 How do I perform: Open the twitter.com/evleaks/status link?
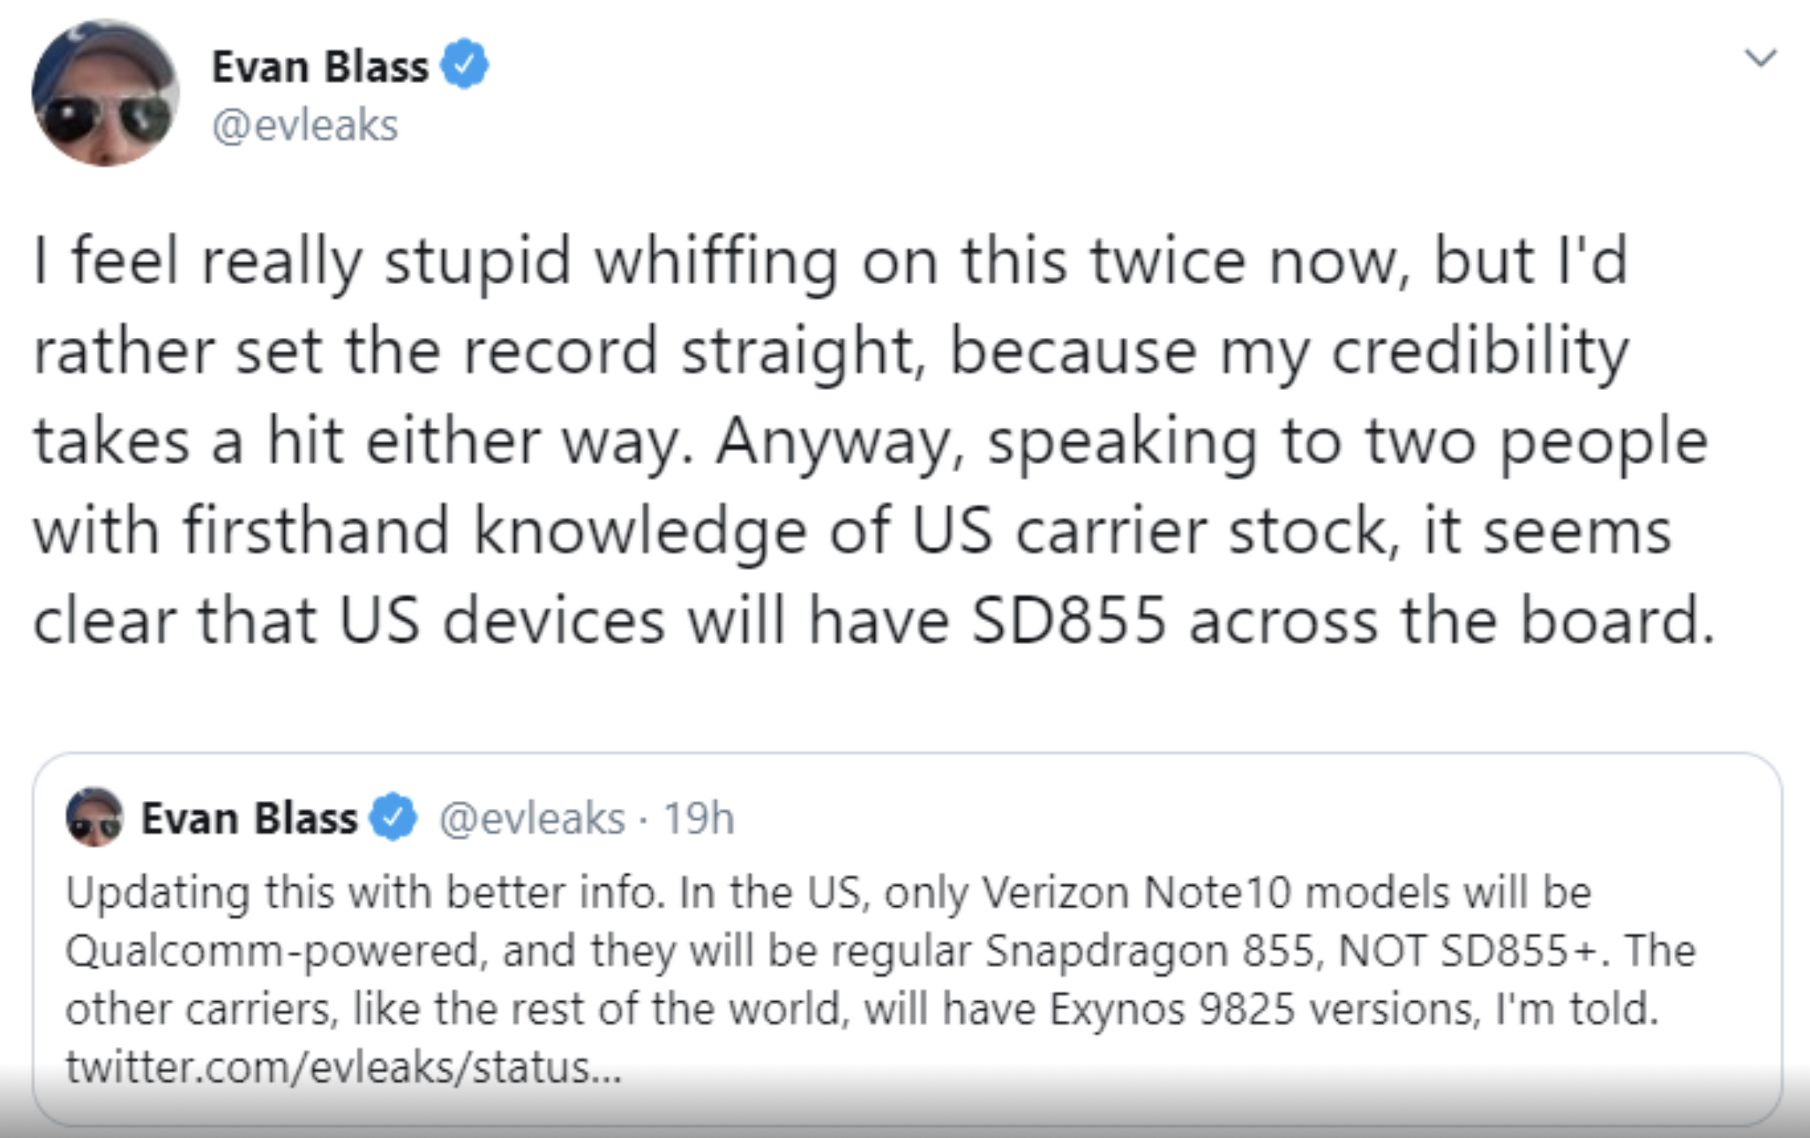pyautogui.click(x=343, y=1068)
